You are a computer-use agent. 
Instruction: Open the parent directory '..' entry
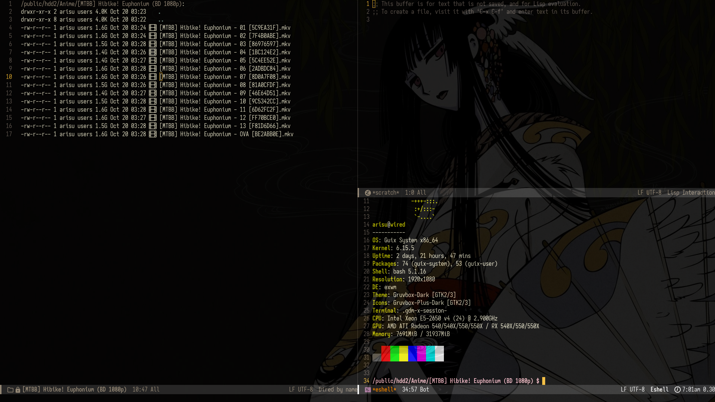pyautogui.click(x=161, y=20)
